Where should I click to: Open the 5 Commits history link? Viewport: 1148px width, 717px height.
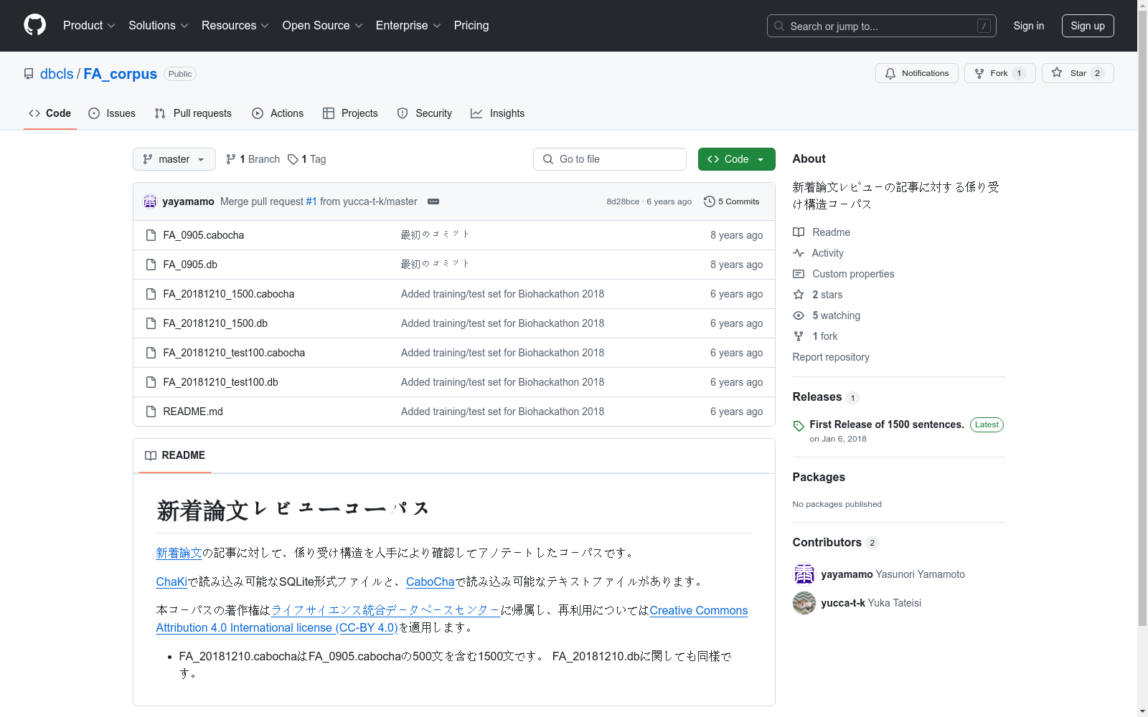click(x=732, y=201)
